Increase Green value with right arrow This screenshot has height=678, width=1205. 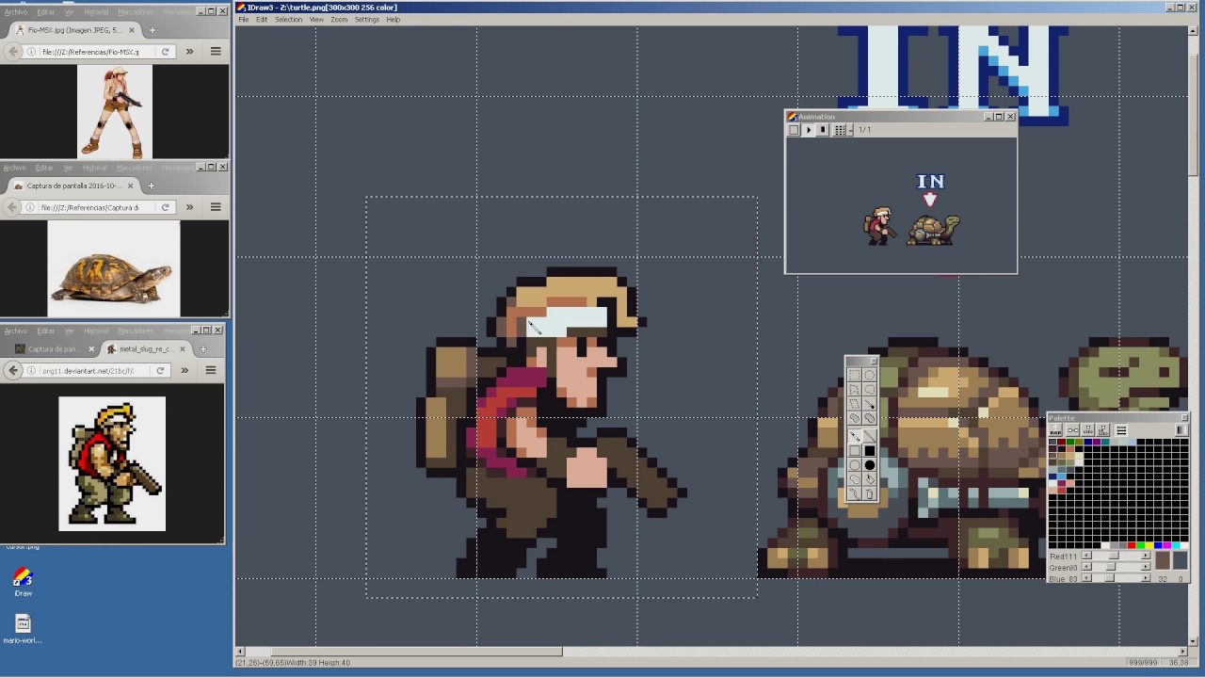(1146, 566)
